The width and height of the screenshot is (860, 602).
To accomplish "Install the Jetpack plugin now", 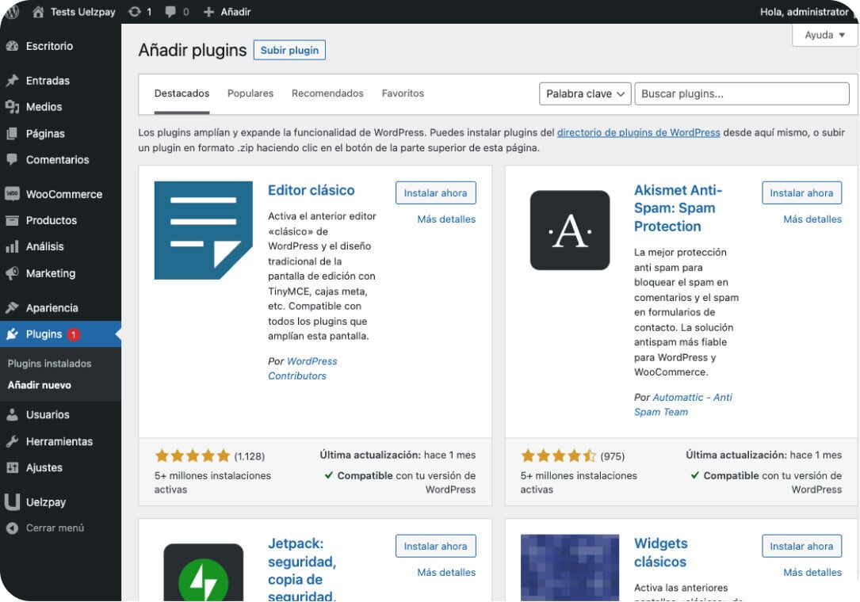I will coord(435,546).
